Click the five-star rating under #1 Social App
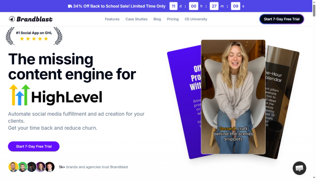Screen dimensions: 316x180 coord(34,39)
